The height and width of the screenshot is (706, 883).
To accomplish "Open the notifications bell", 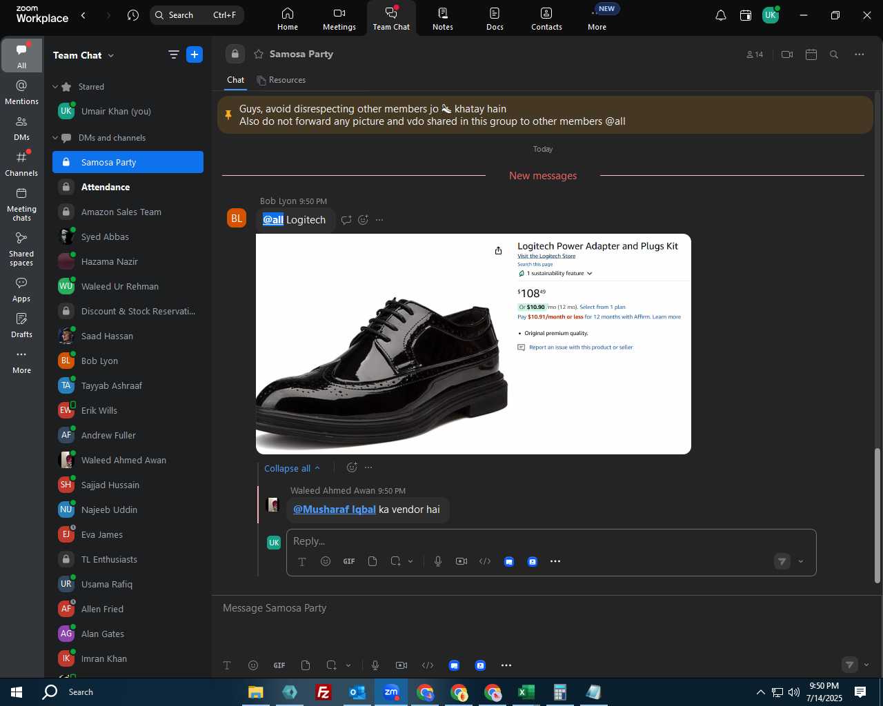I will point(720,15).
